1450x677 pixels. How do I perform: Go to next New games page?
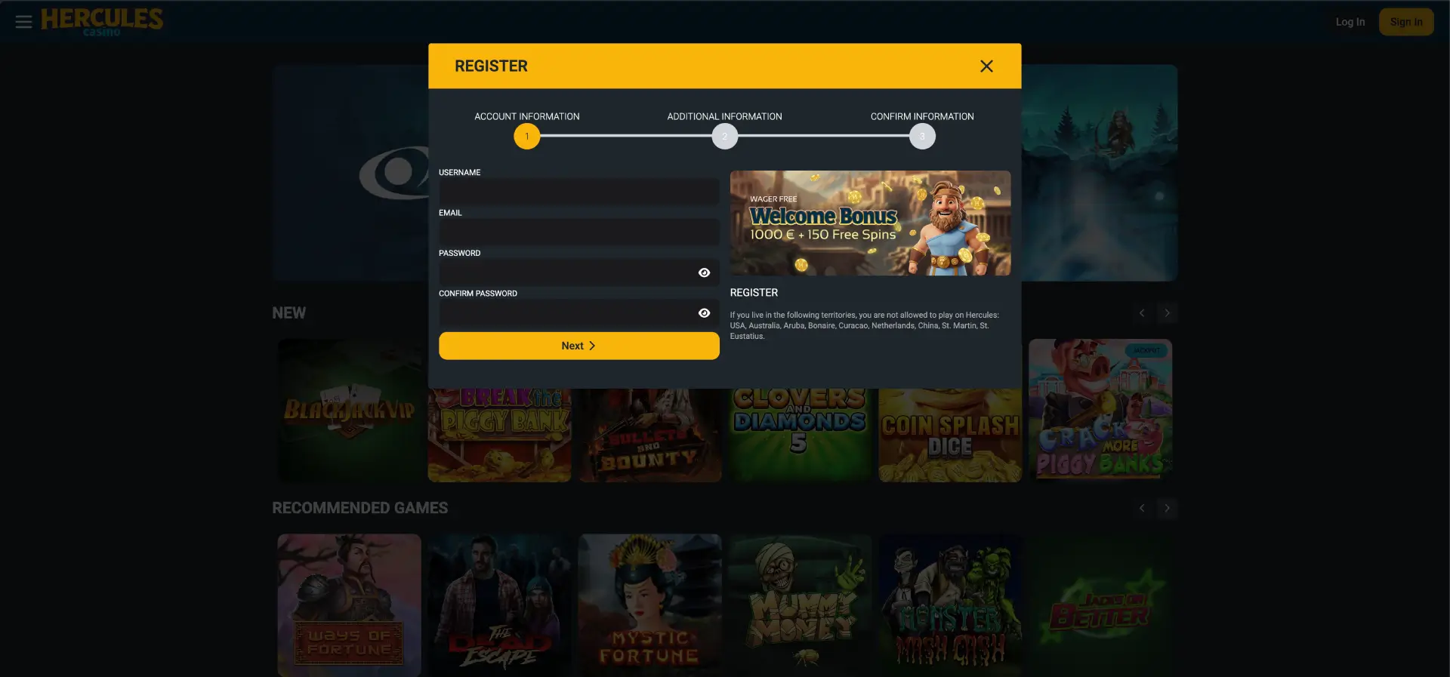[1167, 313]
